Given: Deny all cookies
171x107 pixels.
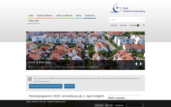Looking at the screenshot, I should point(109,105).
